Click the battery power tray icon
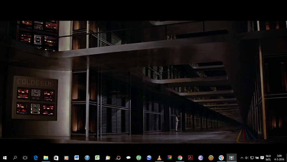287x162 pixels. tap(257, 158)
